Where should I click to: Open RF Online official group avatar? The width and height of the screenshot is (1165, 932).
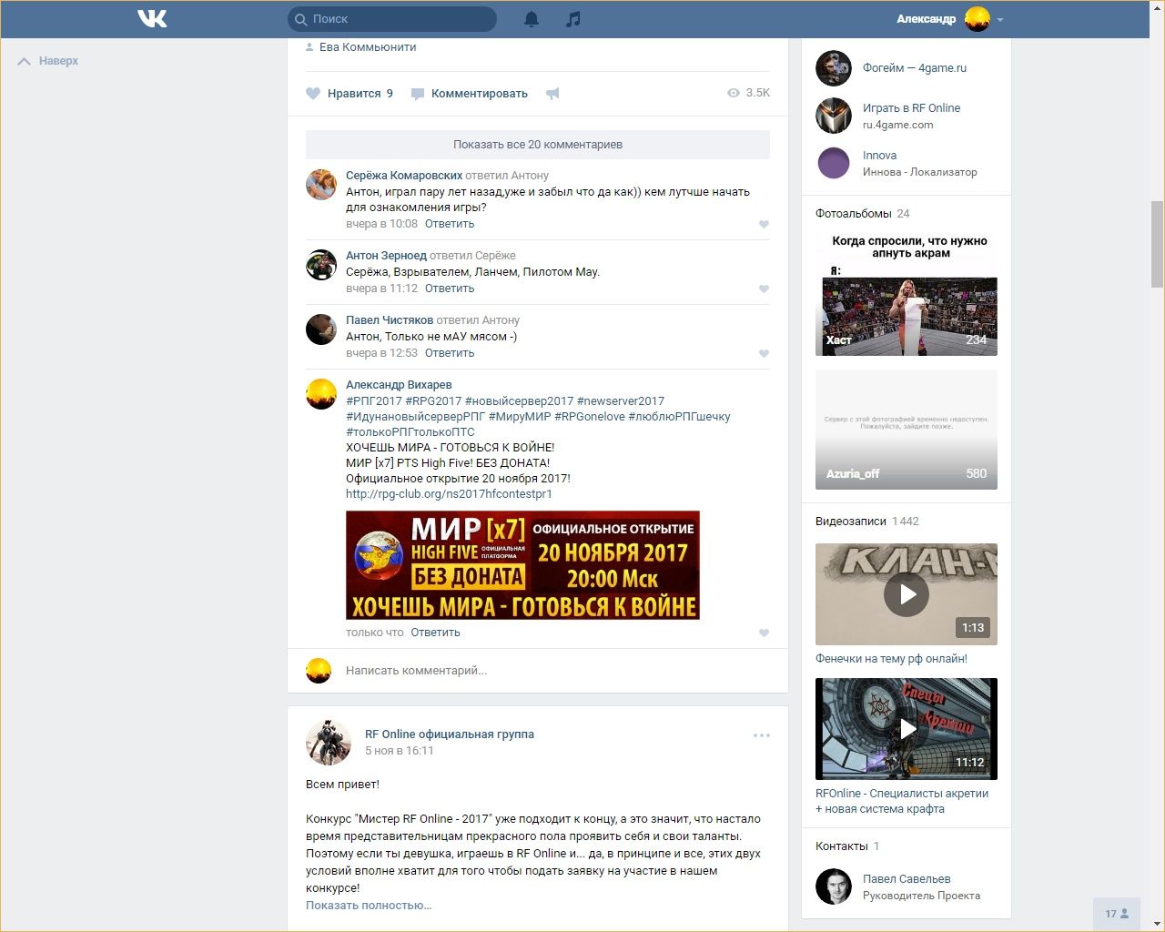click(329, 743)
